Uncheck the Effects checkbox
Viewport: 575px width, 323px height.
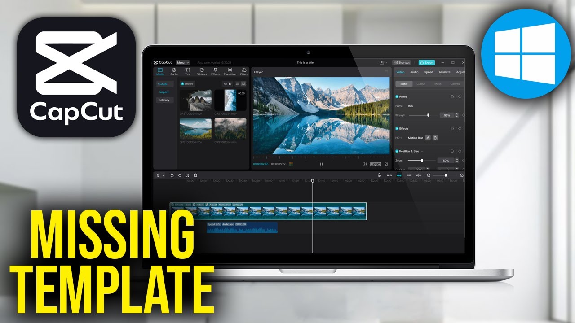click(x=397, y=128)
